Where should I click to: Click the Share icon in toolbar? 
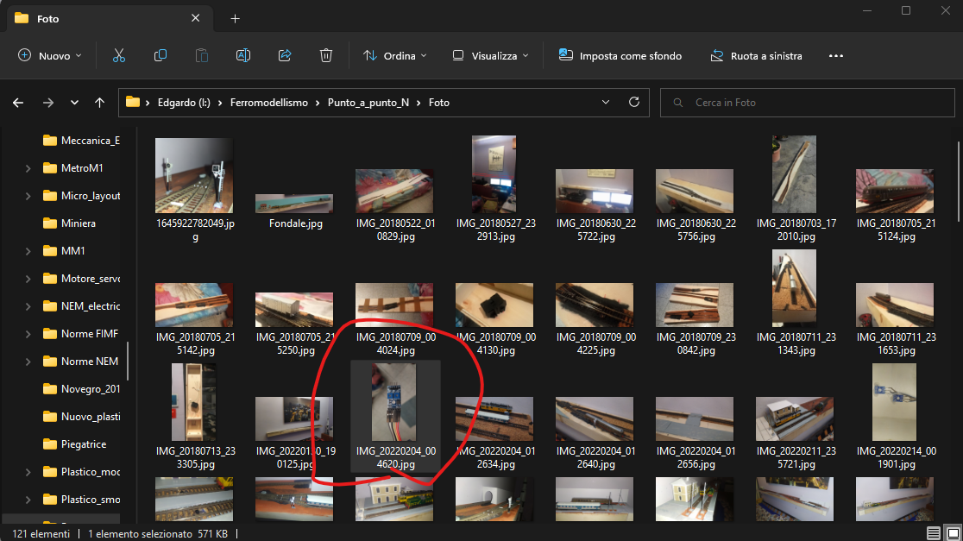(285, 55)
